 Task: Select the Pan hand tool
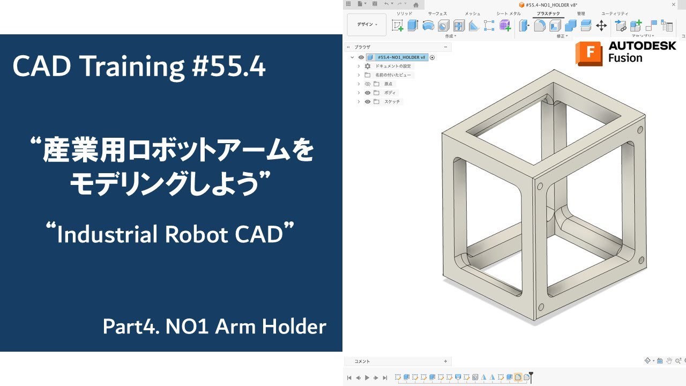668,361
